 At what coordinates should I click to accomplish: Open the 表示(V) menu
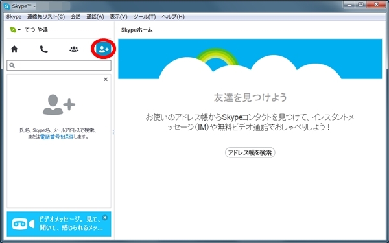(x=119, y=17)
